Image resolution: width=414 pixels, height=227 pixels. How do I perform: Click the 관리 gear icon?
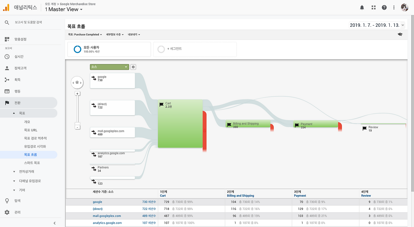point(7,212)
